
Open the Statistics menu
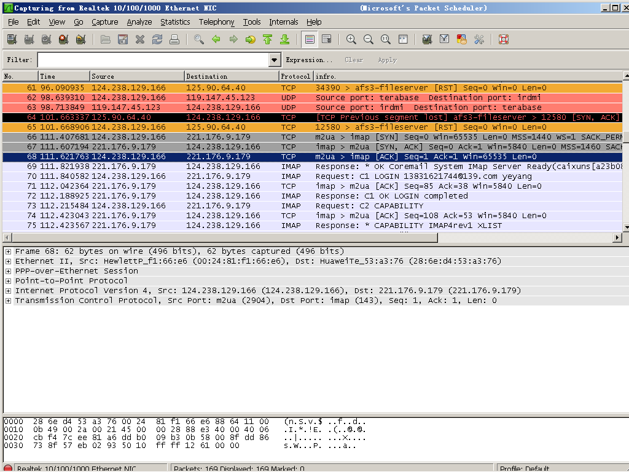coord(175,22)
